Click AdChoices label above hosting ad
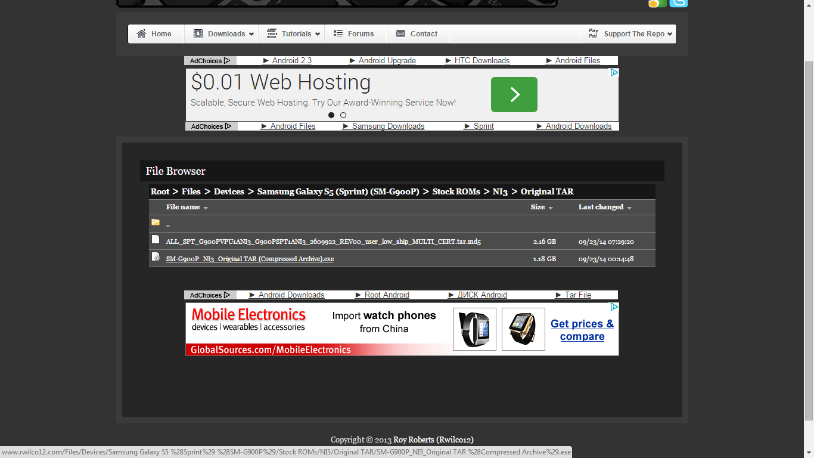The height and width of the screenshot is (458, 814). pyautogui.click(x=210, y=61)
